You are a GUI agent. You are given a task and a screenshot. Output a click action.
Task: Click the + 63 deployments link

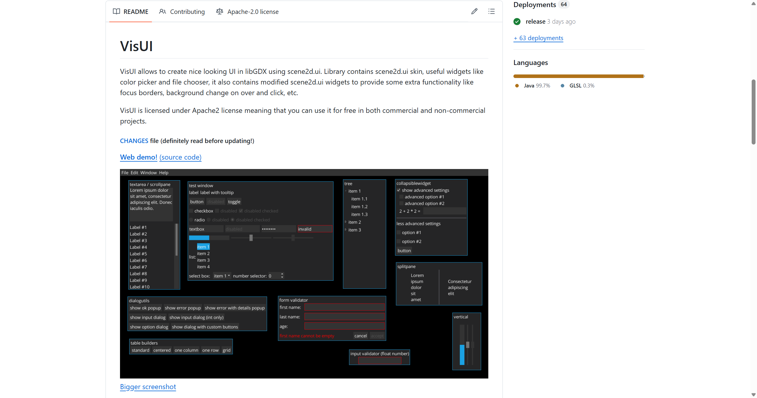[x=538, y=38]
